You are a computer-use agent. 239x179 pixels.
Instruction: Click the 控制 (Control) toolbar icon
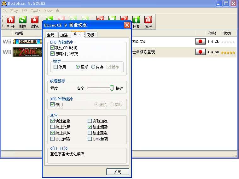136,20
